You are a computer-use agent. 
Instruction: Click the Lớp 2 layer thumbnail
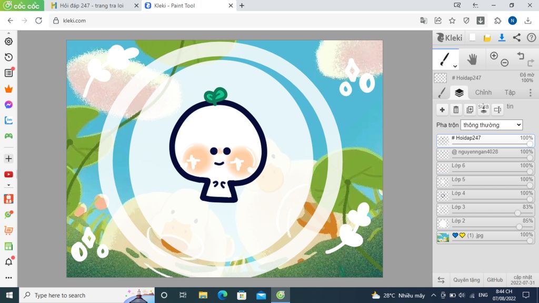(x=443, y=223)
